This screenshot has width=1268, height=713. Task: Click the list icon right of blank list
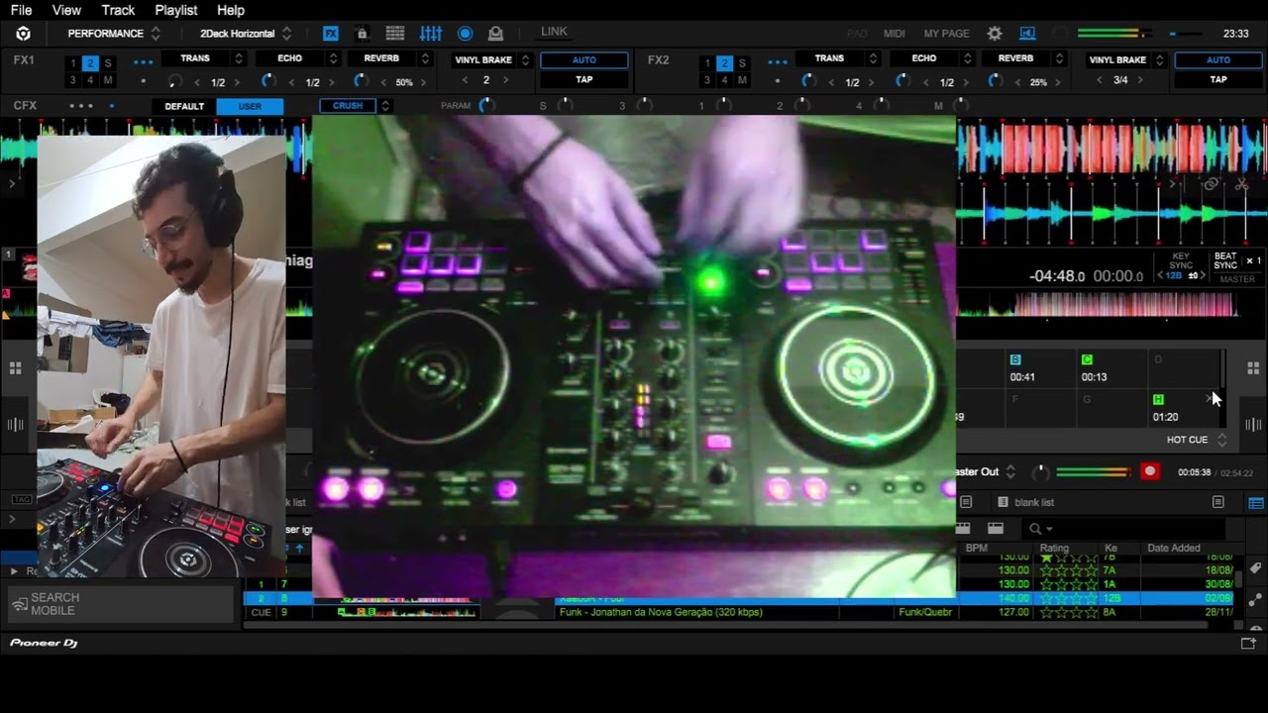(x=1218, y=503)
